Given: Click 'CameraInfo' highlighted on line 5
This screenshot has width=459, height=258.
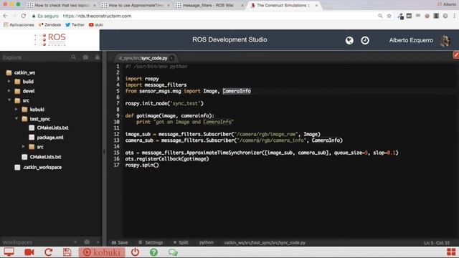Looking at the screenshot, I should click(237, 91).
